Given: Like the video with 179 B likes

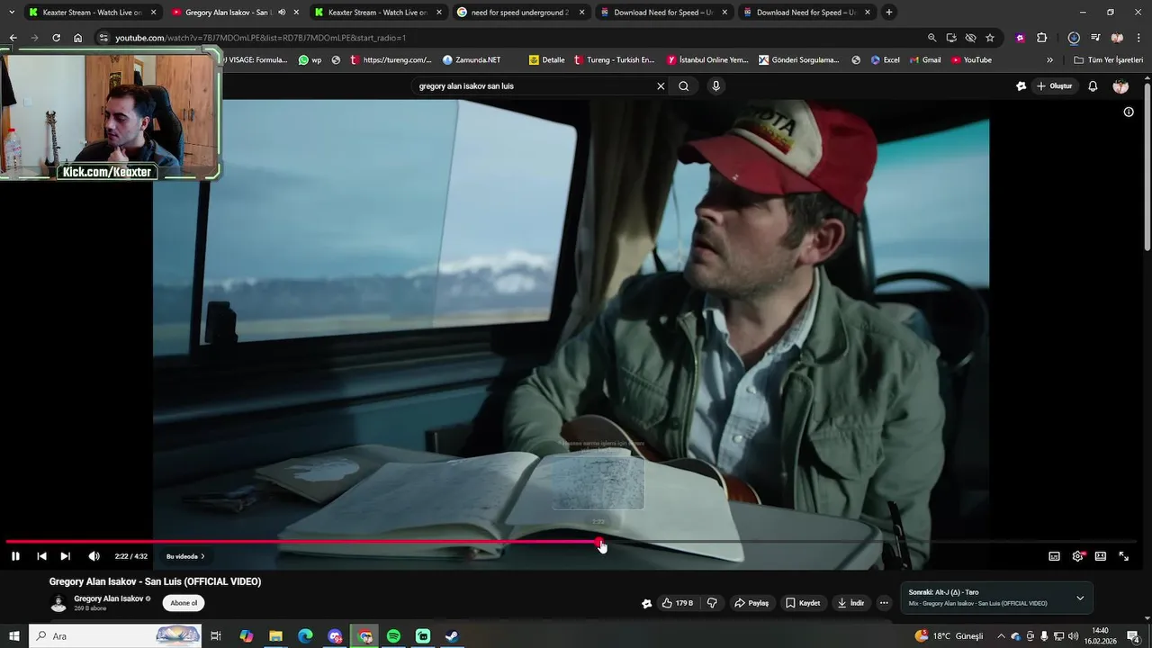Looking at the screenshot, I should tap(678, 603).
